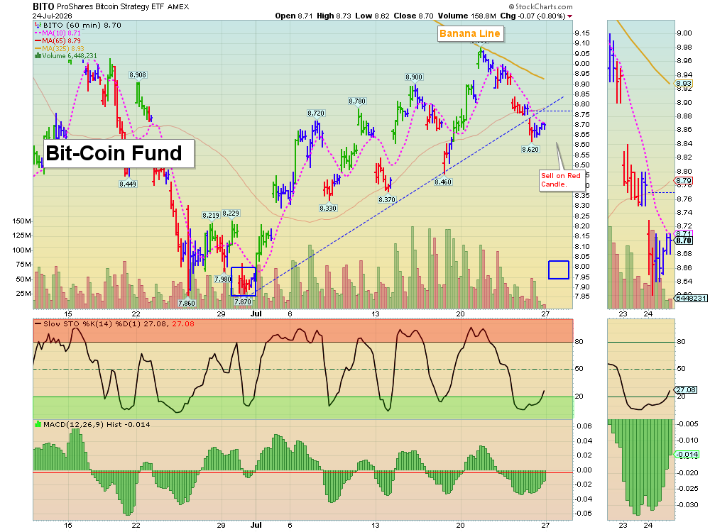Viewport: 710px width, 532px height.
Task: Click the AMEX exchange label
Action: point(178,7)
